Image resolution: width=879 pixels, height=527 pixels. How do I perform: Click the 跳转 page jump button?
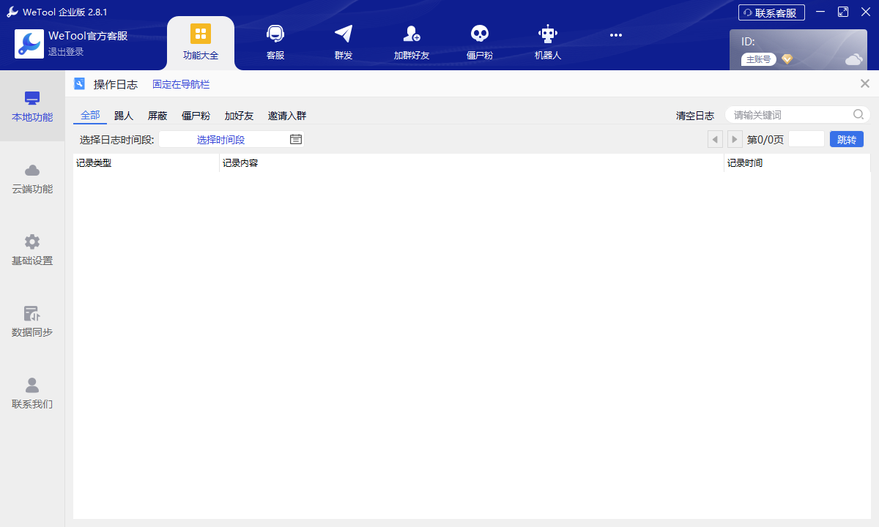point(847,139)
